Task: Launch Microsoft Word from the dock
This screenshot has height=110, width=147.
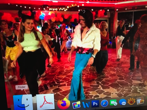Action: [86, 104]
